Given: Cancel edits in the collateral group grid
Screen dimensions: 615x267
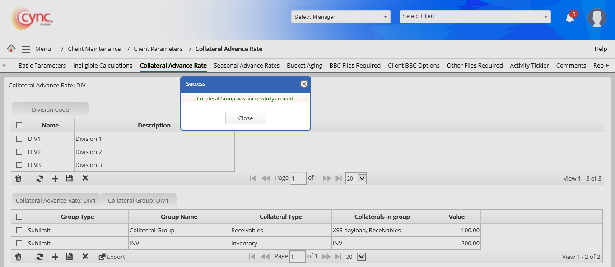Looking at the screenshot, I should (85, 257).
